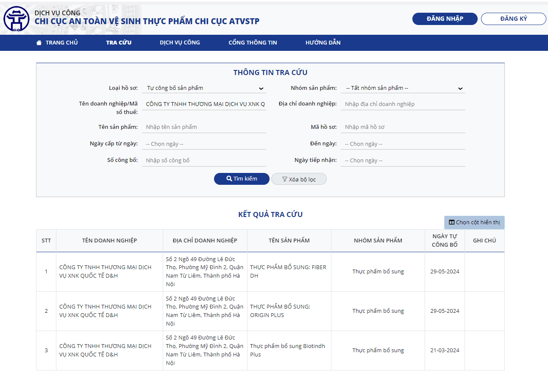The image size is (548, 384).
Task: Go to the TRA CỨU menu
Action: point(119,42)
